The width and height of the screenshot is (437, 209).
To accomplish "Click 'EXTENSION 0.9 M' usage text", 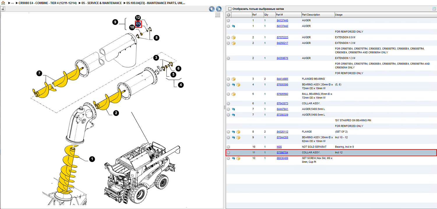I will pos(345,37).
